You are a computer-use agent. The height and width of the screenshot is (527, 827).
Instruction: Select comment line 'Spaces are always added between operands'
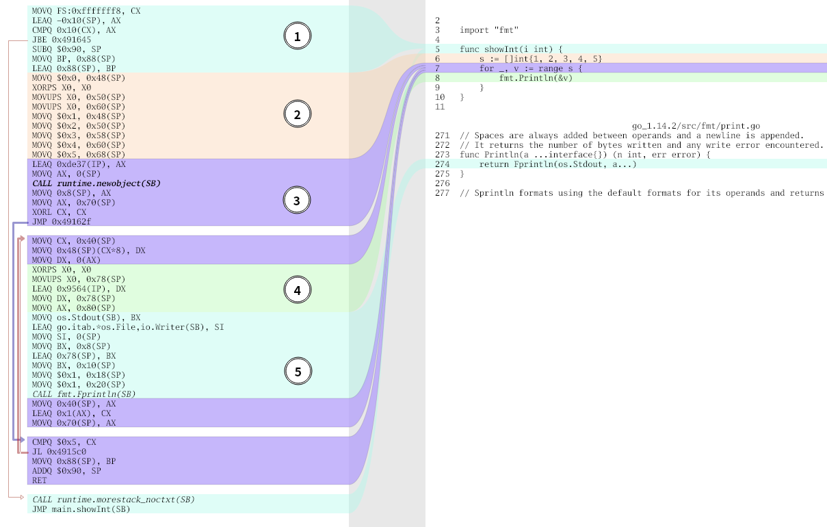pyautogui.click(x=632, y=136)
